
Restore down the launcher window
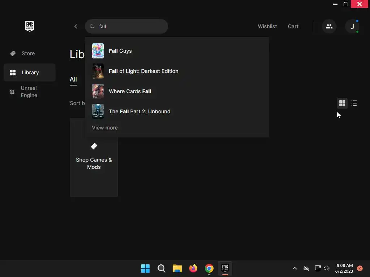(x=346, y=4)
